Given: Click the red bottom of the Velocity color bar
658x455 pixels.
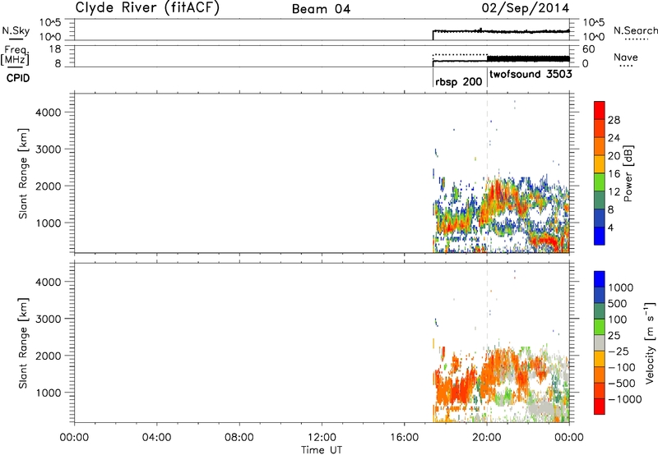Looking at the screenshot, I should [x=600, y=407].
